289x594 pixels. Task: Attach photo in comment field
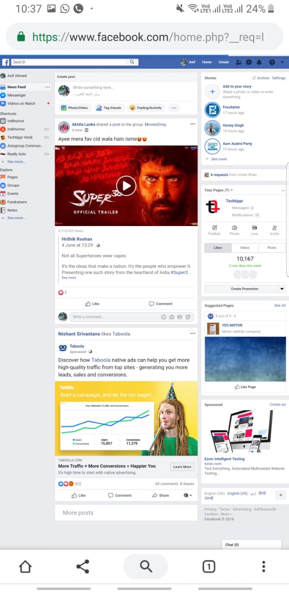pos(171,317)
